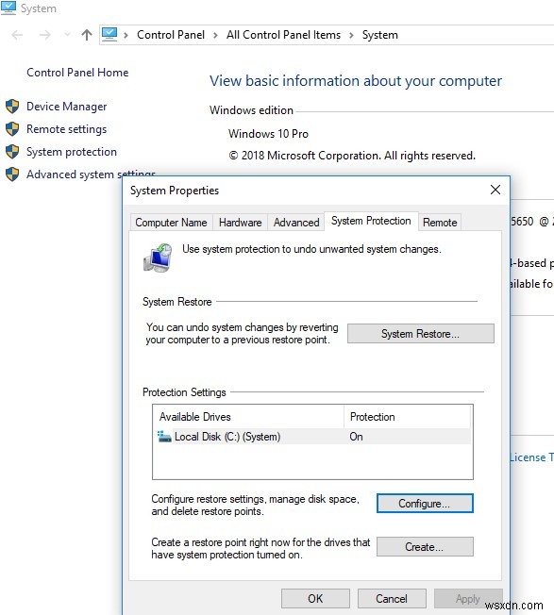The height and width of the screenshot is (615, 554).
Task: Close the System Properties dialog
Action: [x=495, y=190]
